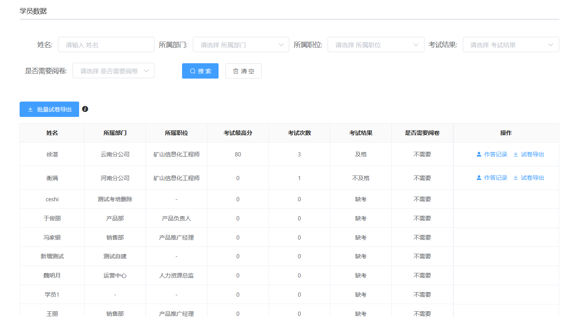Click the 批量试卷导出 button
This screenshot has width=580, height=317.
(49, 109)
